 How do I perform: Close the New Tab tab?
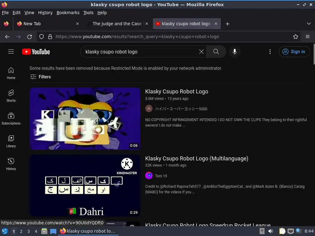tap(77, 24)
